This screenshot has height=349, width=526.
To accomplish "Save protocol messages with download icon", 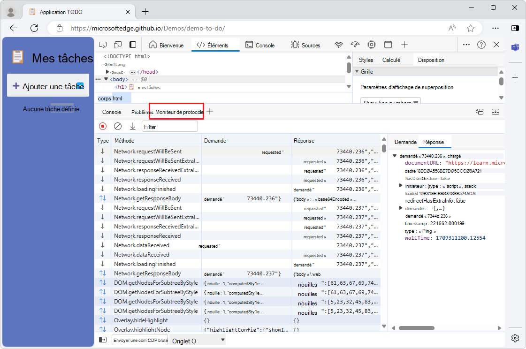I will point(133,126).
